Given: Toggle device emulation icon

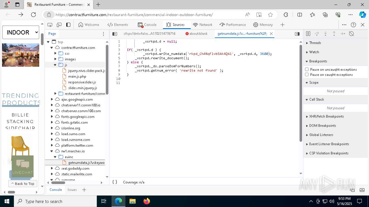Looking at the screenshot, I should 59,25.
